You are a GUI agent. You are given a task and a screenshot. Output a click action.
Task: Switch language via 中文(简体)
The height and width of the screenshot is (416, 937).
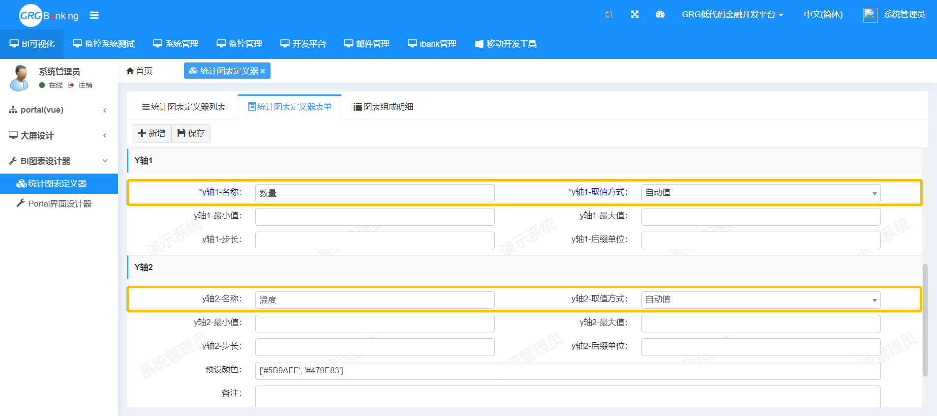823,14
